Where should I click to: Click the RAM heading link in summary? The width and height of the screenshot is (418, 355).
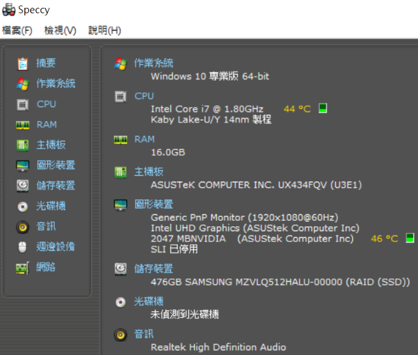point(144,139)
